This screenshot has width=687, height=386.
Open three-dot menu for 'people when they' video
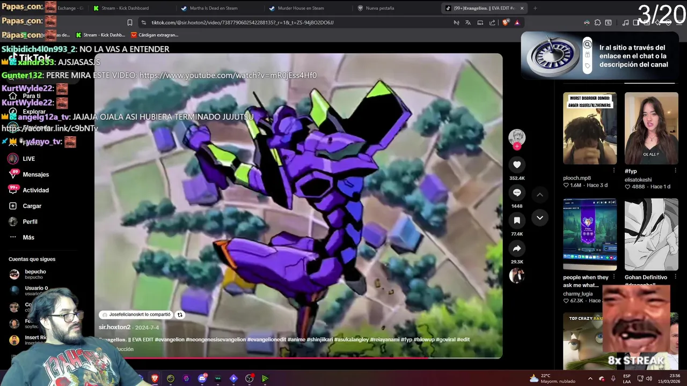click(614, 277)
